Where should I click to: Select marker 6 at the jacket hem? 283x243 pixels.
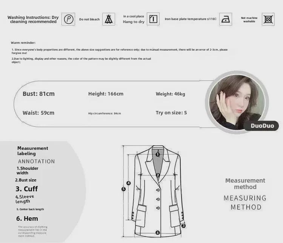click(x=158, y=233)
